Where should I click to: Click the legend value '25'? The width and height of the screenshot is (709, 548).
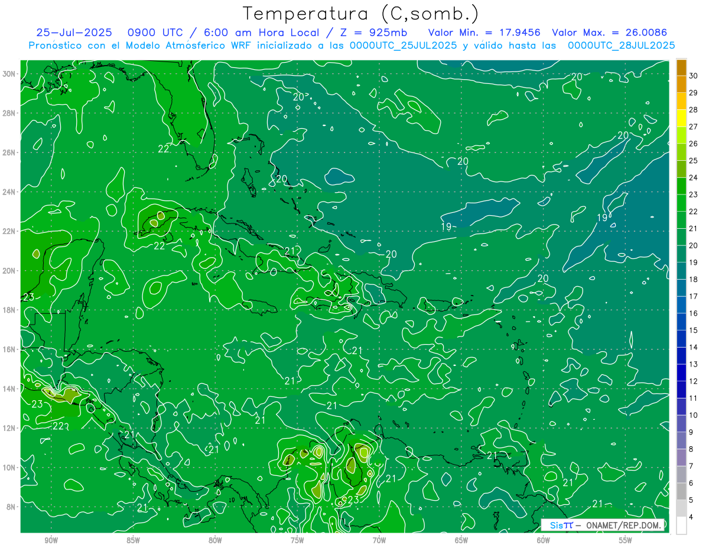click(x=693, y=161)
